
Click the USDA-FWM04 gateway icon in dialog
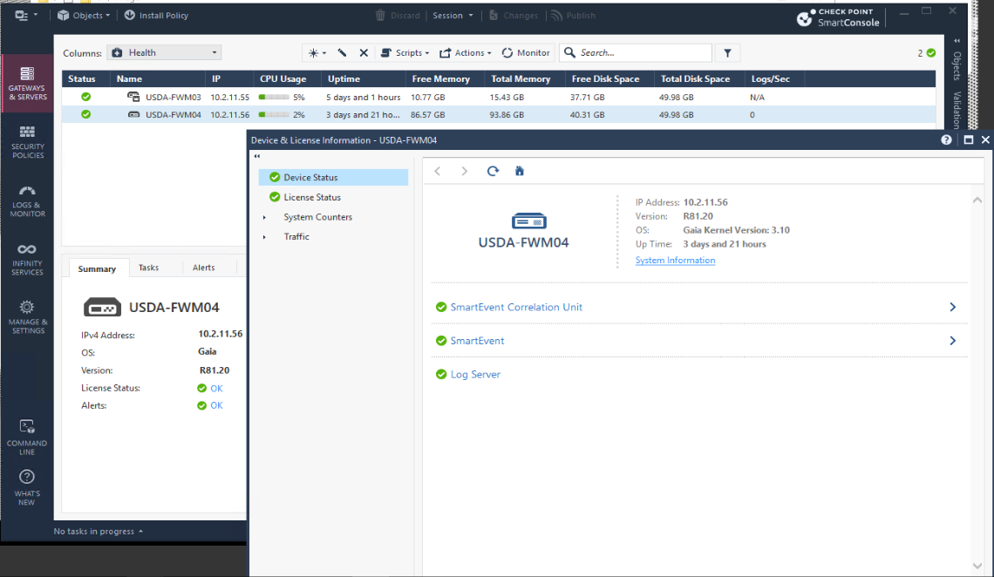528,221
